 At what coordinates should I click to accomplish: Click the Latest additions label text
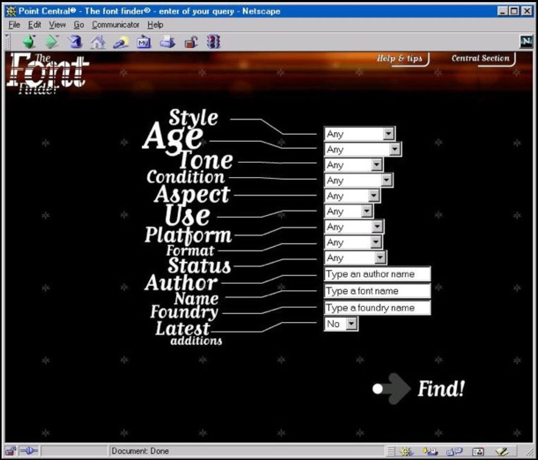(189, 332)
